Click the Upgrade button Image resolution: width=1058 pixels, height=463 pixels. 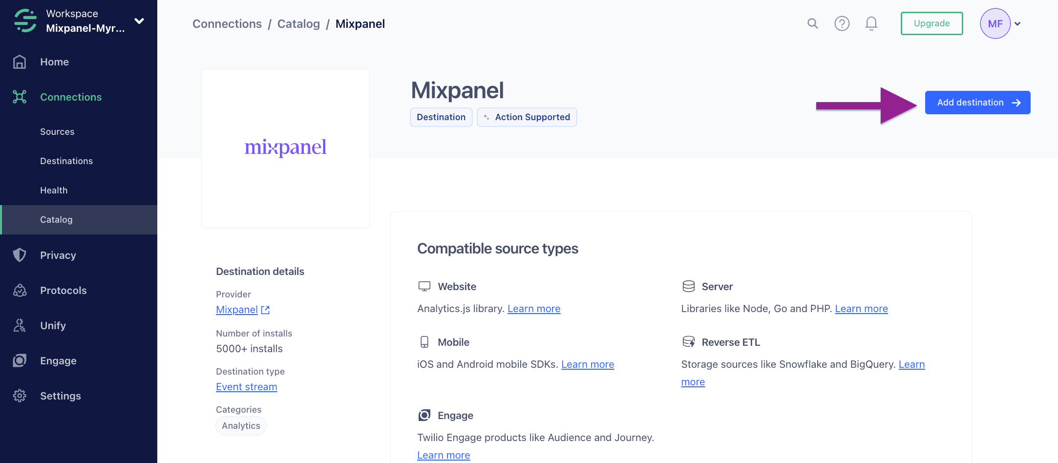pyautogui.click(x=931, y=23)
